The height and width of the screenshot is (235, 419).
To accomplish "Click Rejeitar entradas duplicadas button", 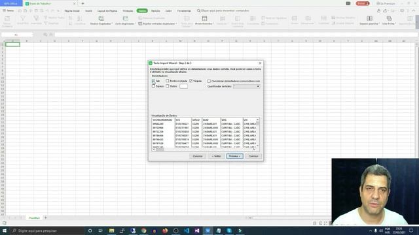I will point(157,23).
